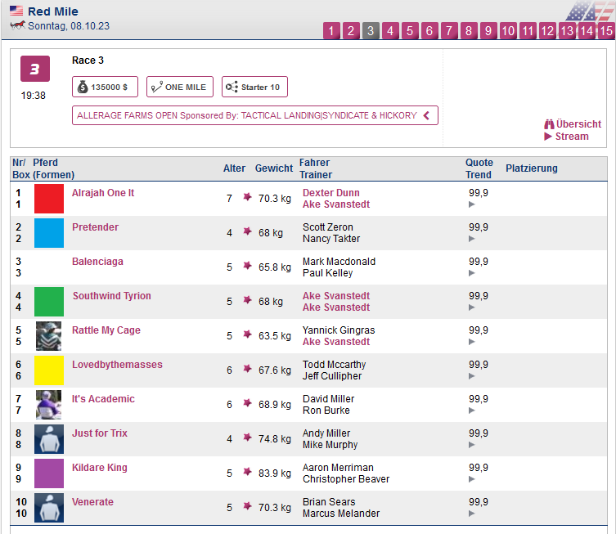Open race 7 tab
Viewport: 616px width, 534px height.
pyautogui.click(x=449, y=30)
